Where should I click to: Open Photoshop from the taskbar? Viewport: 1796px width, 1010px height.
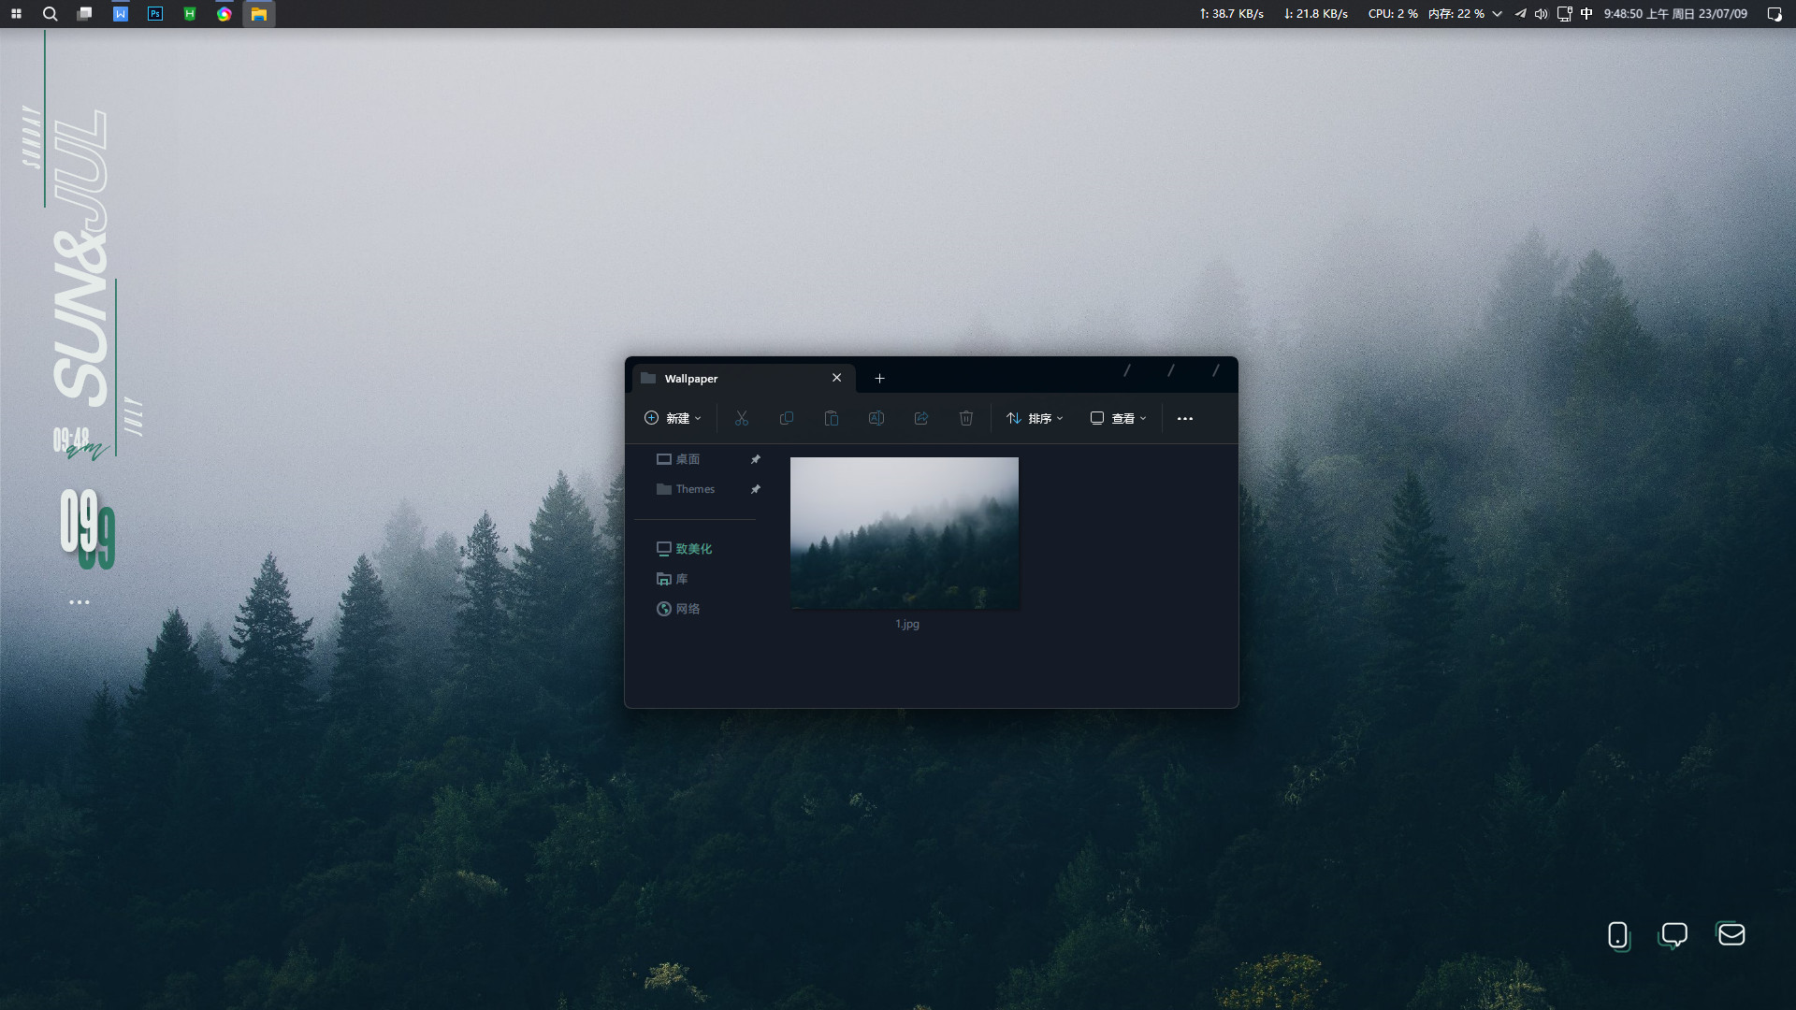click(x=155, y=14)
